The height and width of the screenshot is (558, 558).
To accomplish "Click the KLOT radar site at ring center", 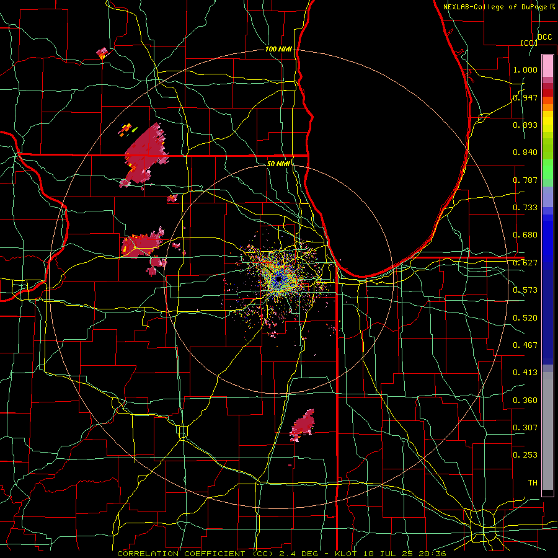I will (x=278, y=280).
